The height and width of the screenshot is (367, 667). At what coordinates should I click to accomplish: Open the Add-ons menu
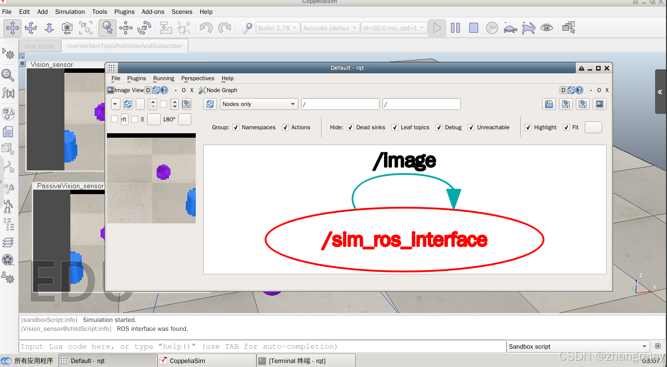(x=153, y=11)
